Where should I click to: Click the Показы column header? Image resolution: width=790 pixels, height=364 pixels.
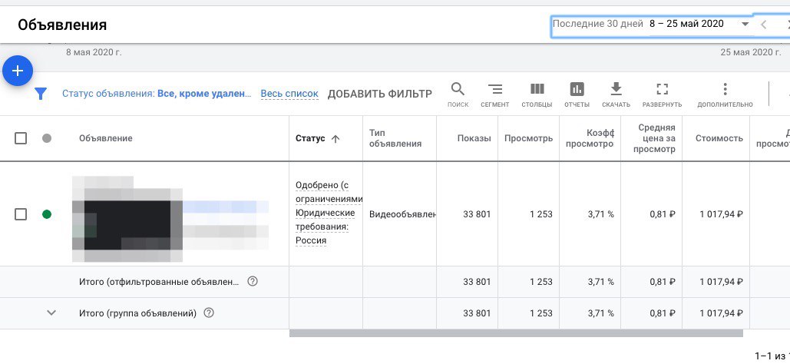[474, 138]
